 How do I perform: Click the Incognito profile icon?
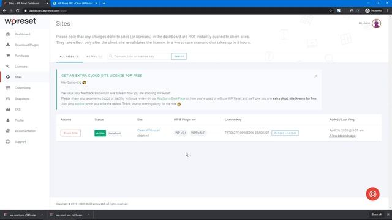(x=367, y=11)
